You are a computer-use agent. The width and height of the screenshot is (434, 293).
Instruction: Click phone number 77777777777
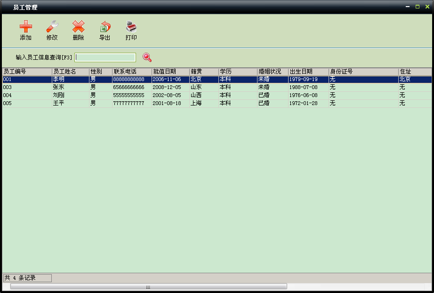pyautogui.click(x=129, y=103)
